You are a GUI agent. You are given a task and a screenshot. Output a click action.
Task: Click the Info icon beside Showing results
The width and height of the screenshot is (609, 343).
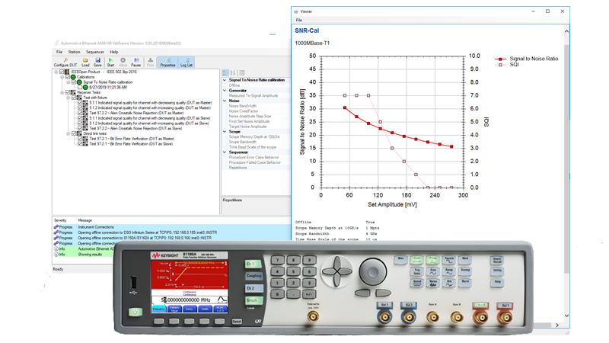pyautogui.click(x=56, y=255)
